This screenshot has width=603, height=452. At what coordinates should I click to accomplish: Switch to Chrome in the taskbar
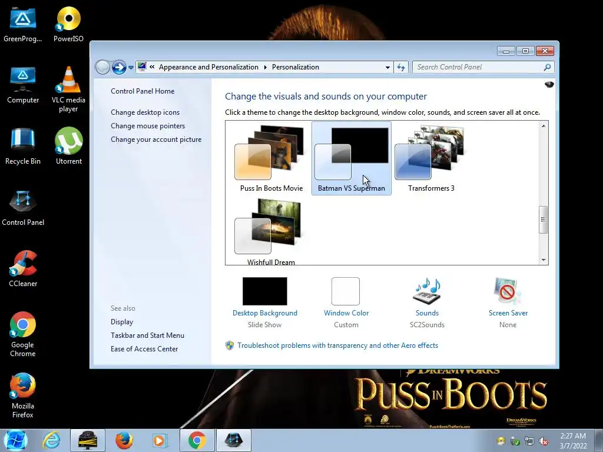point(197,440)
